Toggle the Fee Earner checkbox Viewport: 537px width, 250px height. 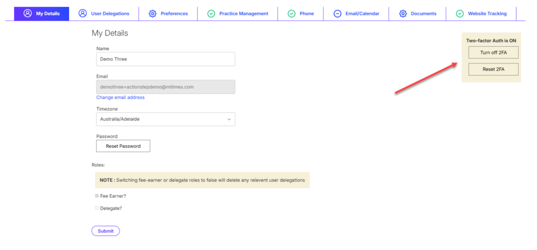(97, 196)
